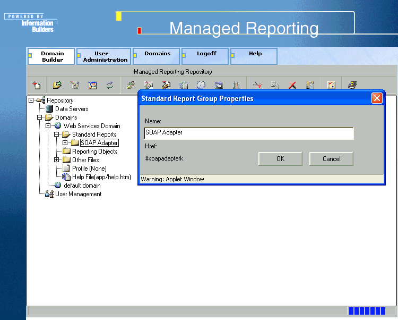Click the Managed Reporting Repository heading
This screenshot has width=398, height=320.
173,72
